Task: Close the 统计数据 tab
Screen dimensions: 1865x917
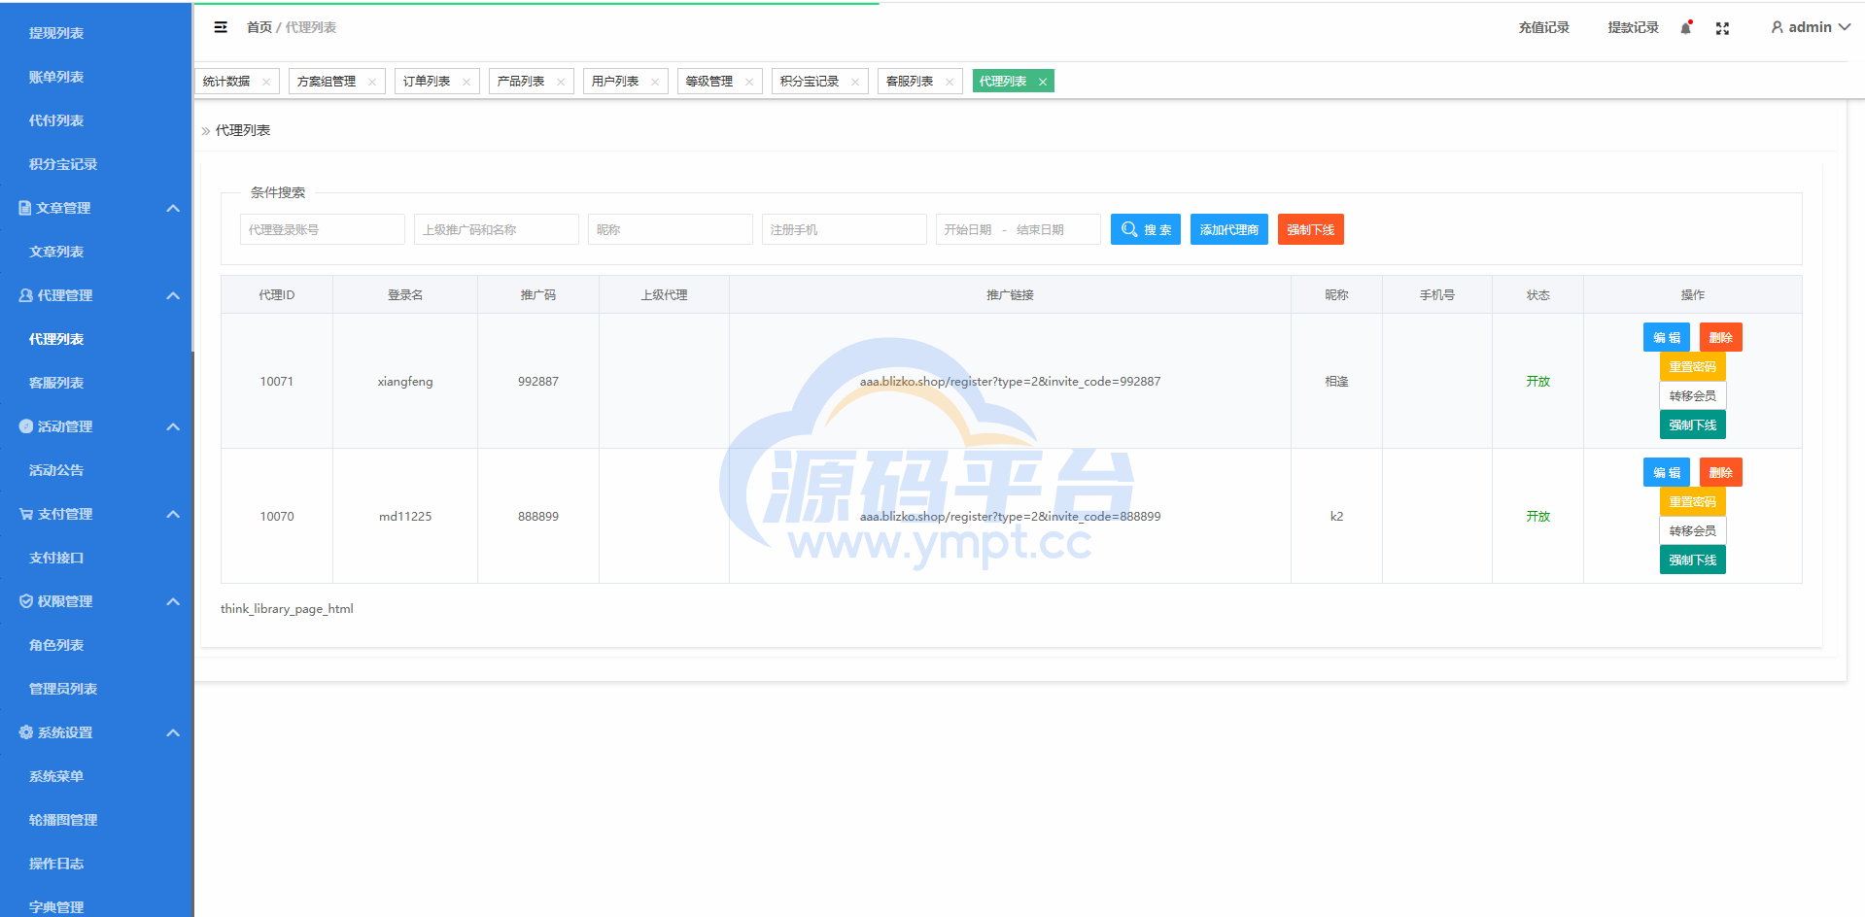Action: click(x=266, y=82)
